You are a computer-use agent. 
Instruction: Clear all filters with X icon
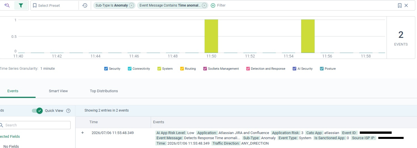tap(406, 5)
